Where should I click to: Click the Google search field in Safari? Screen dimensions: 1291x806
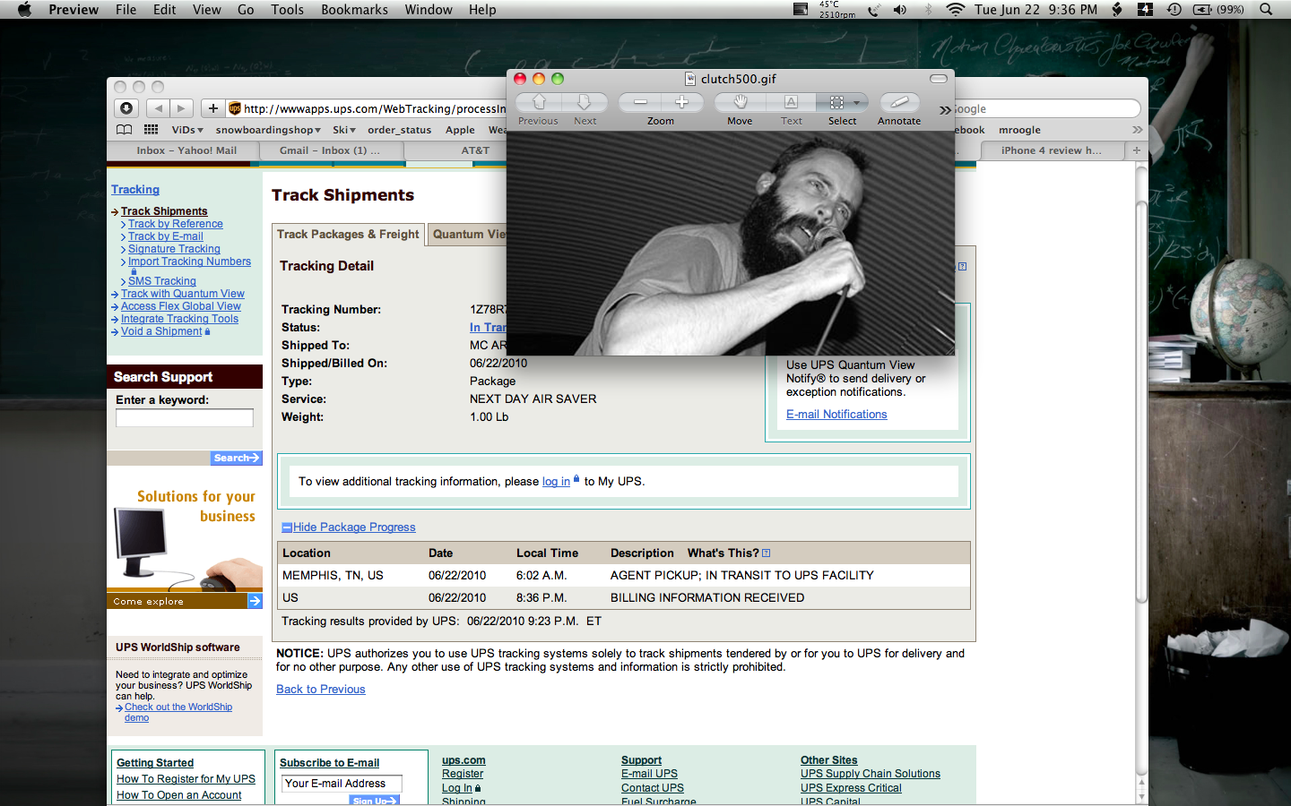(1046, 108)
